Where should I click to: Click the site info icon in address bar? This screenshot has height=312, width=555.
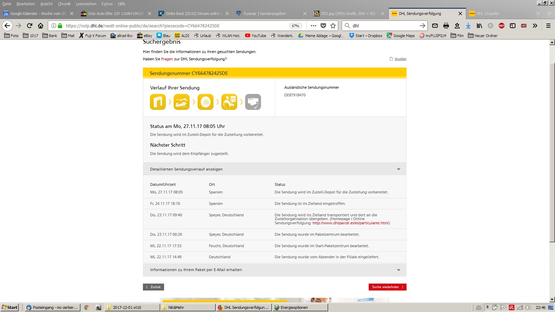[x=54, y=26]
